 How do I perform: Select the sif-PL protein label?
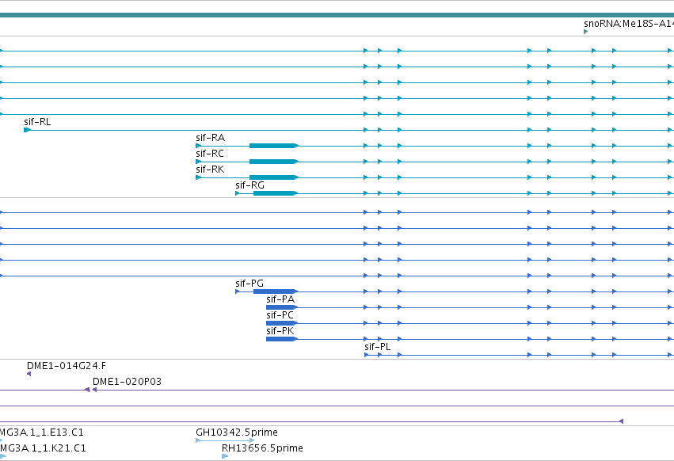pyautogui.click(x=378, y=347)
